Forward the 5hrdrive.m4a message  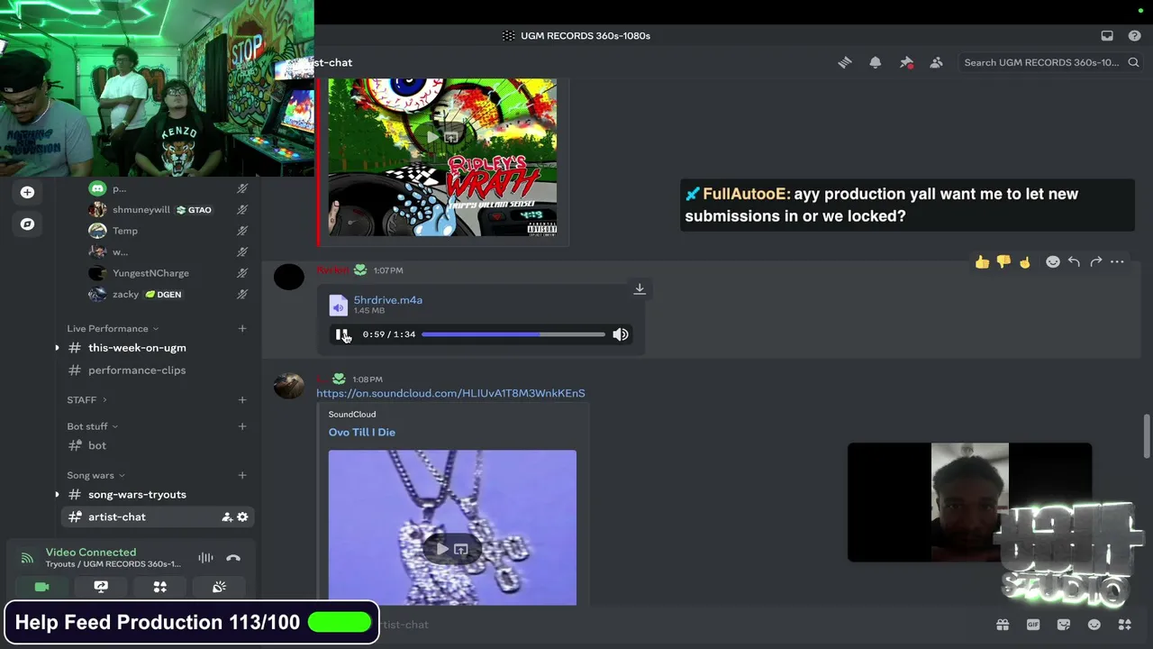pos(1095,262)
